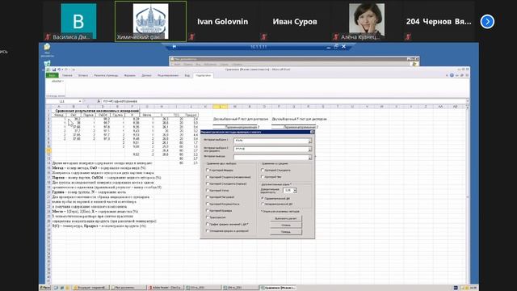Open the Recycle Bin desktop icon
Viewport: 517px width, 291px height.
click(47, 63)
